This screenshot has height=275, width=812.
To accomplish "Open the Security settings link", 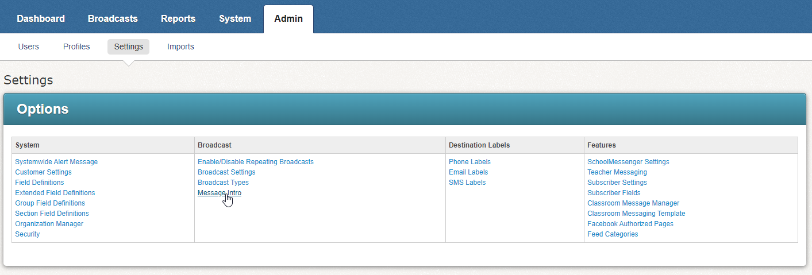I will coord(28,234).
